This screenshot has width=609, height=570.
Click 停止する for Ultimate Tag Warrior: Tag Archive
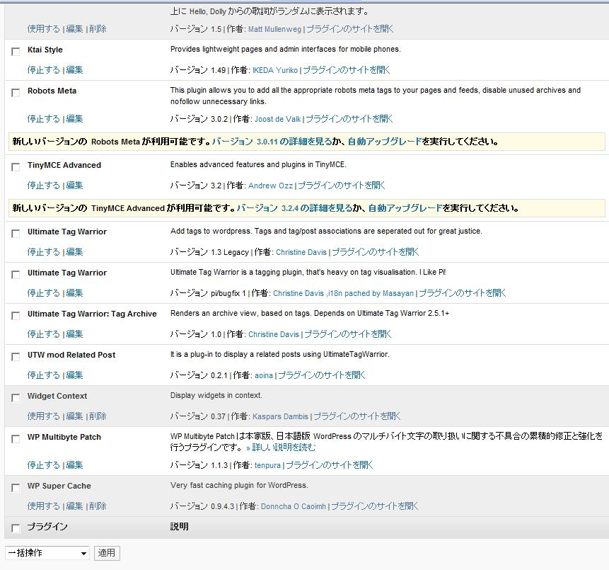pos(44,334)
